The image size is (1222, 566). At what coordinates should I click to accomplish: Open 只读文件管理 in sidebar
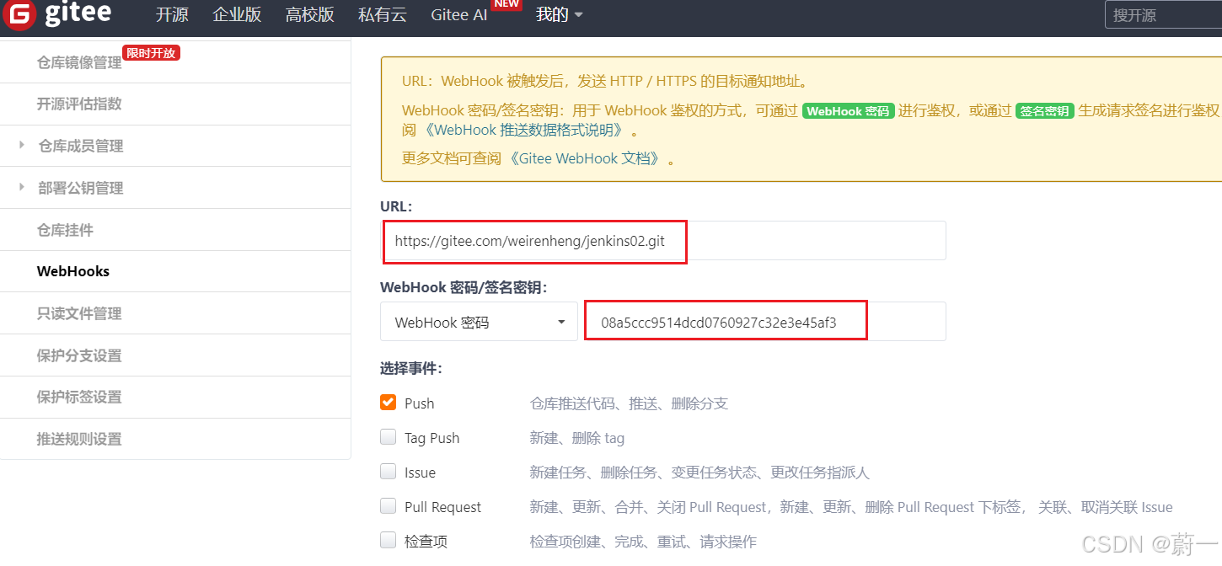(x=79, y=313)
